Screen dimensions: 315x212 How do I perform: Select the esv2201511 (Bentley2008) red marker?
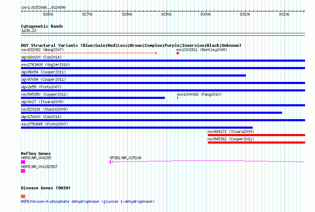pos(178,53)
